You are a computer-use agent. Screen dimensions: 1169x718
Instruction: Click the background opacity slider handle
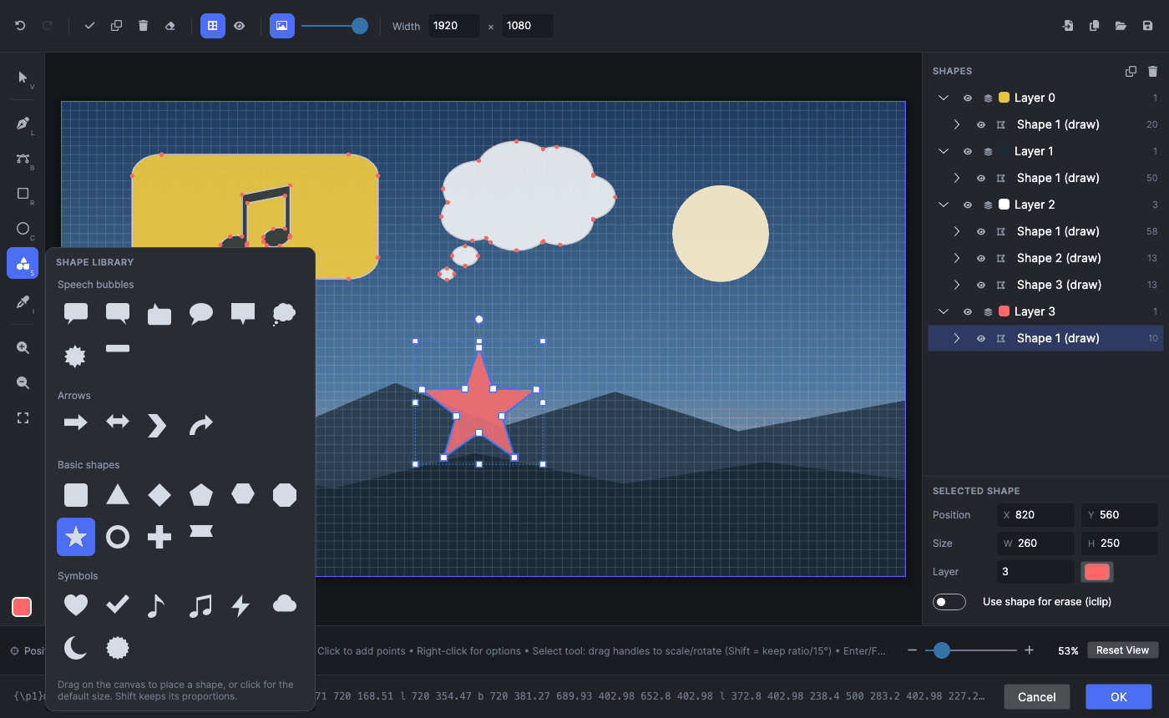pos(360,26)
